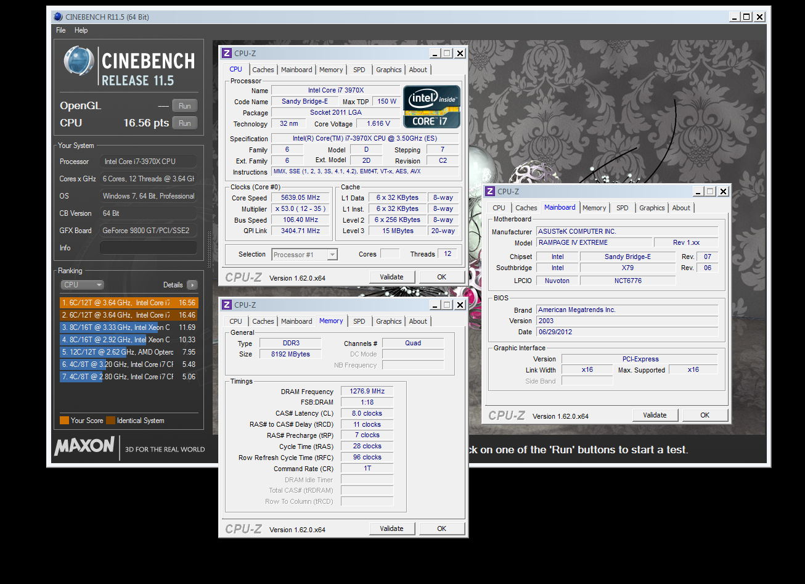Image resolution: width=805 pixels, height=584 pixels.
Task: Click the Channels value Quad
Action: click(x=413, y=343)
